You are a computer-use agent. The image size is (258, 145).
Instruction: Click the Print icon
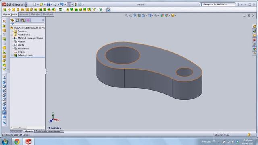point(55,4)
